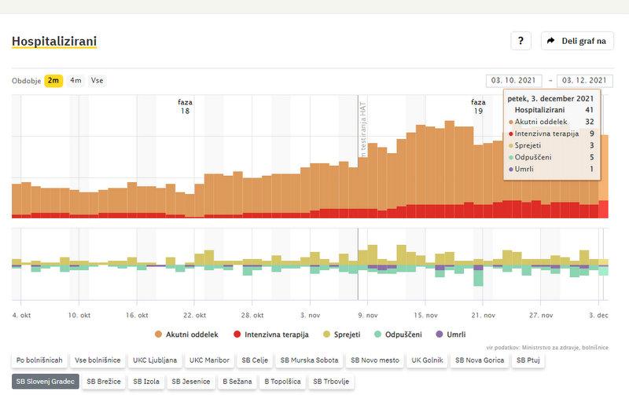Click the faza 19 marker on chart
This screenshot has height=395, width=629.
[478, 107]
